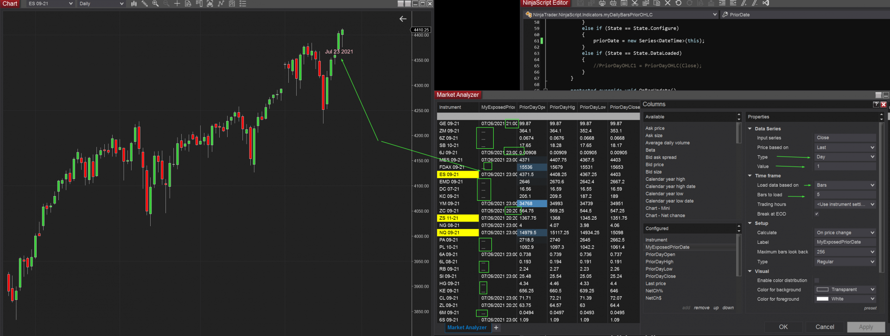Open Columns dialog help icon
Image resolution: width=890 pixels, height=336 pixels.
click(x=876, y=105)
